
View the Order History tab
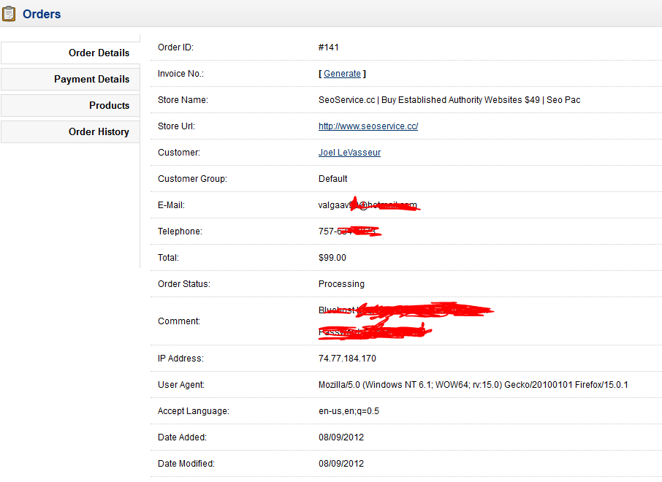[70, 131]
